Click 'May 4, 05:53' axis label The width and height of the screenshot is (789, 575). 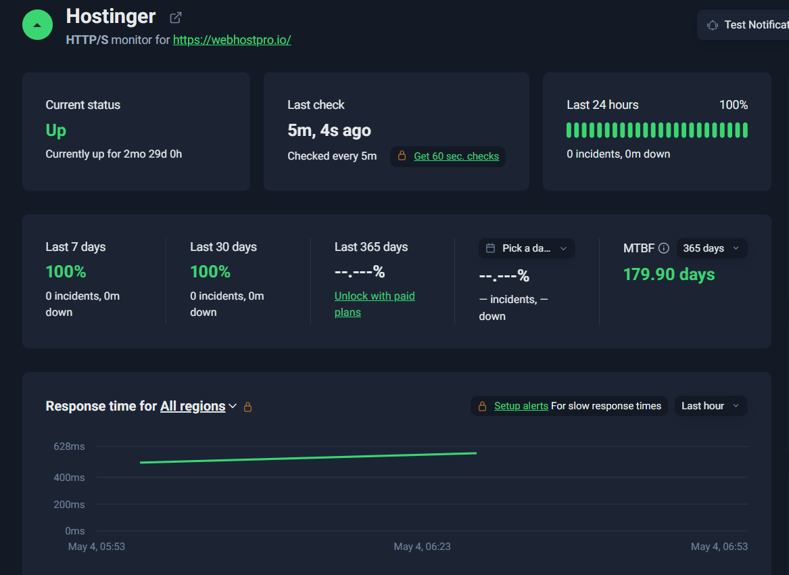[x=97, y=547]
